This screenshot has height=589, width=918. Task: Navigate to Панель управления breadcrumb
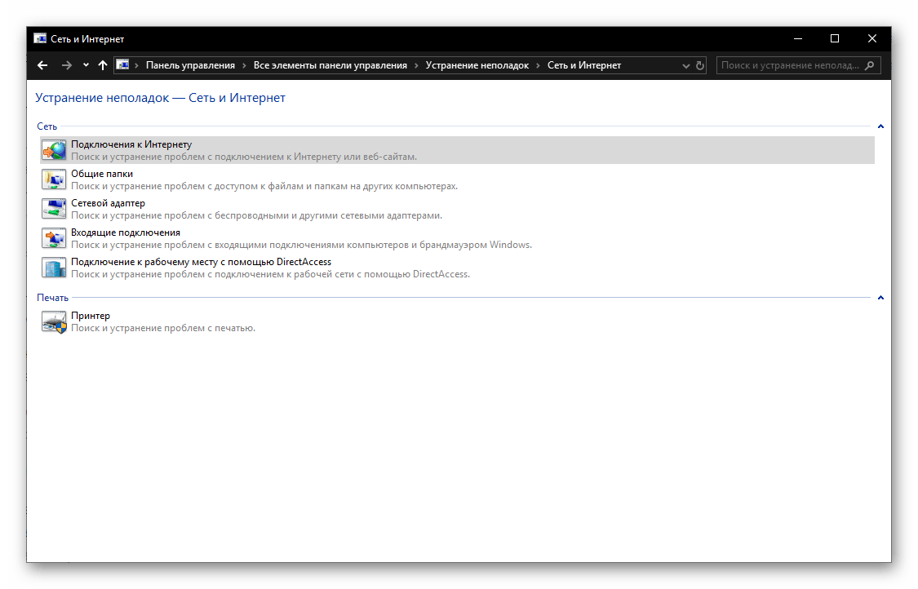tap(190, 65)
